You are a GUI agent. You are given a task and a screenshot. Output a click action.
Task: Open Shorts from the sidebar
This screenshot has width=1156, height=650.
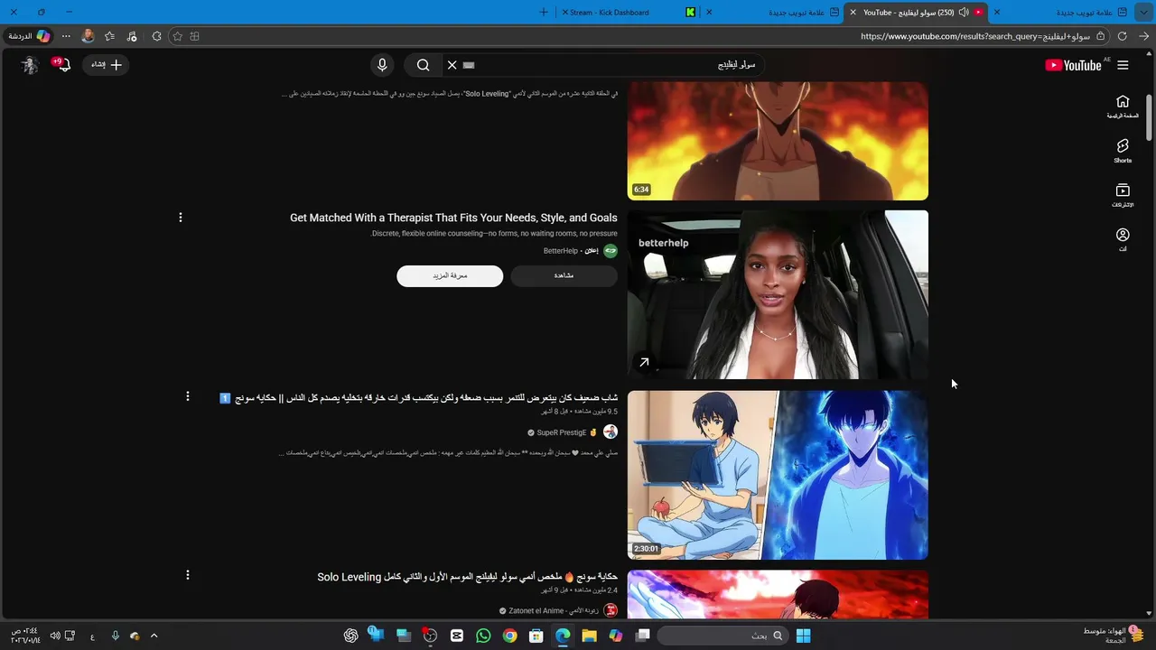click(x=1123, y=151)
